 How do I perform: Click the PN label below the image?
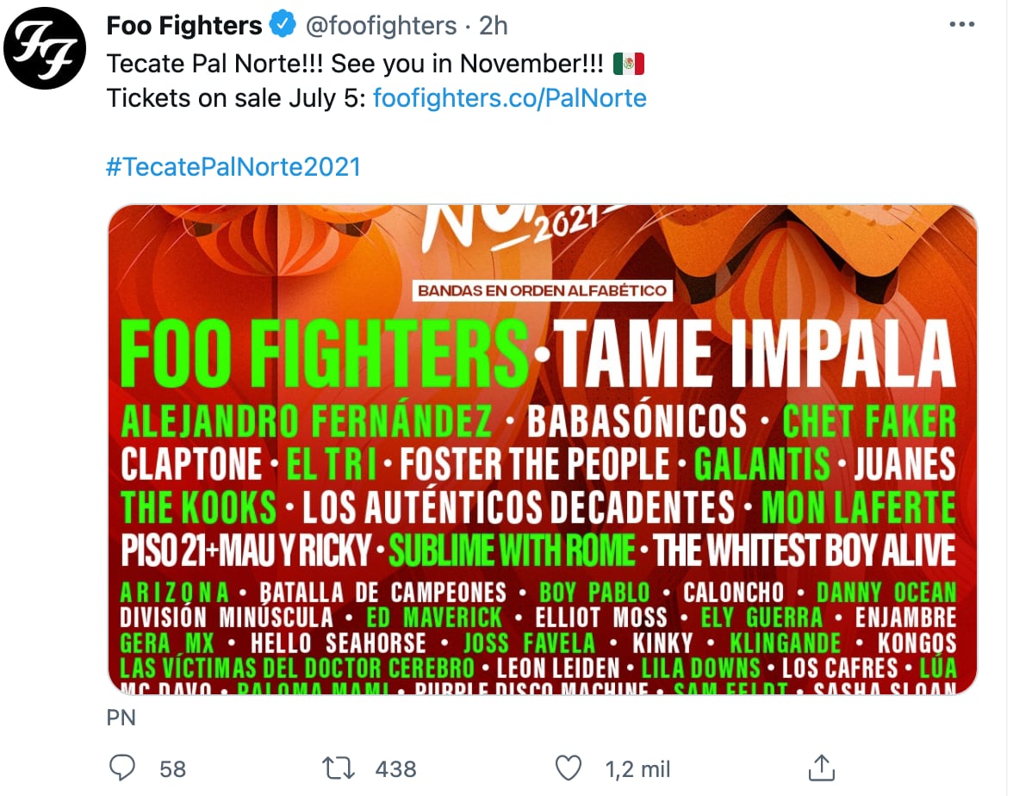[x=121, y=717]
